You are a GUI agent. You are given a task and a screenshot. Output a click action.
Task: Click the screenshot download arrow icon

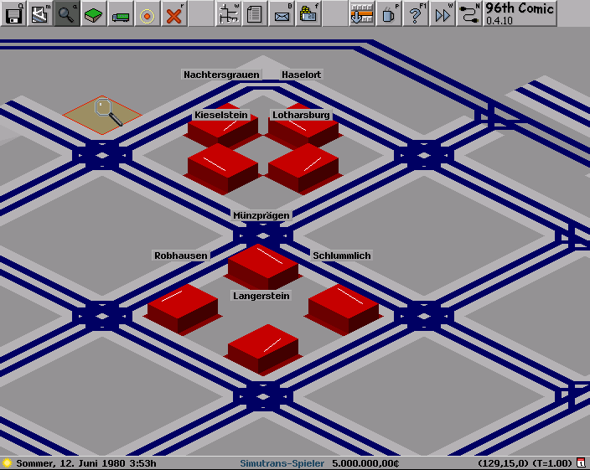362,13
